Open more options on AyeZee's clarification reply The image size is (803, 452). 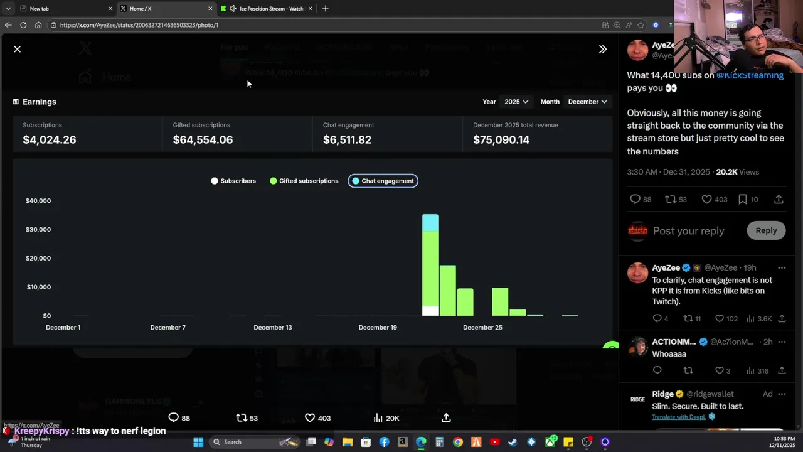click(782, 268)
